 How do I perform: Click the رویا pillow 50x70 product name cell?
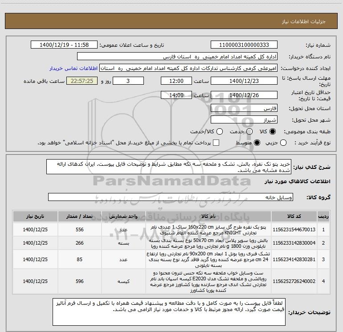coord(208,243)
